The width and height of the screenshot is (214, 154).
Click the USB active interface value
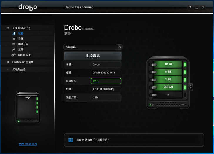tap(95, 97)
